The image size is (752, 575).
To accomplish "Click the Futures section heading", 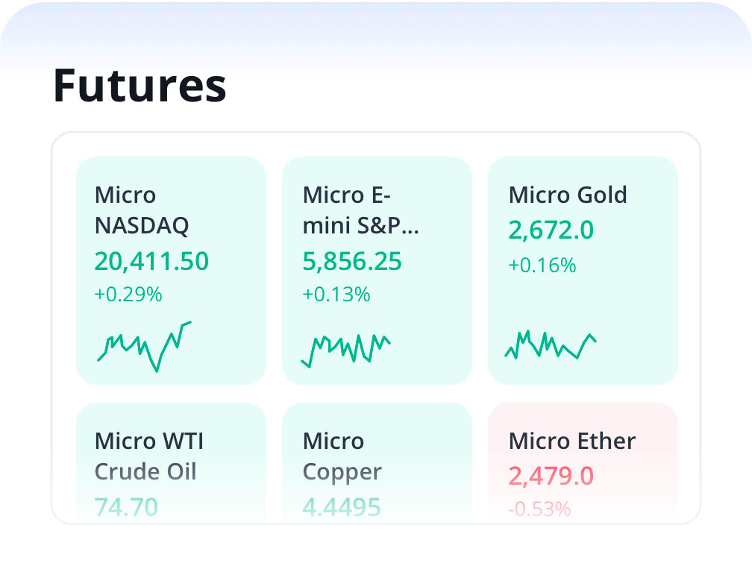I will click(x=140, y=86).
